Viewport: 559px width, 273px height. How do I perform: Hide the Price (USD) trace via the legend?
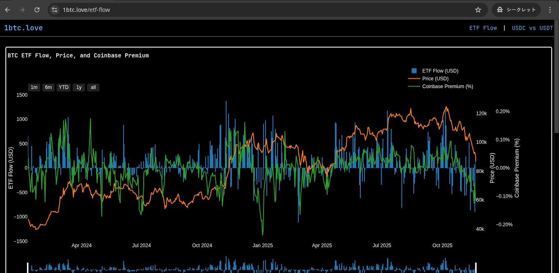(435, 78)
